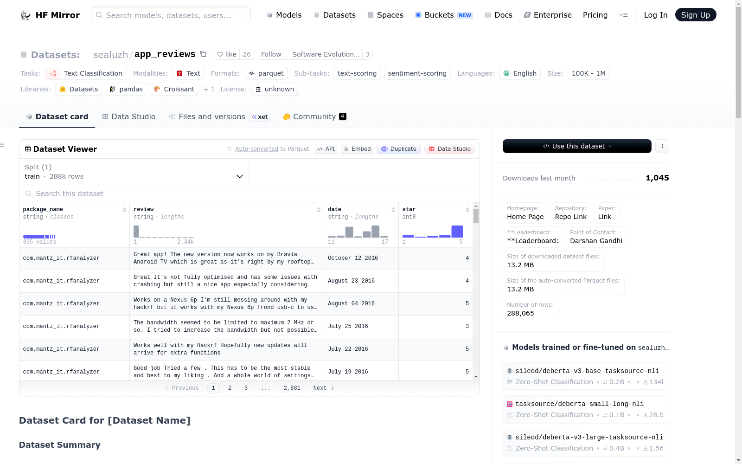Go to the Next page of rows
Image resolution: width=742 pixels, height=464 pixels.
pyautogui.click(x=324, y=388)
